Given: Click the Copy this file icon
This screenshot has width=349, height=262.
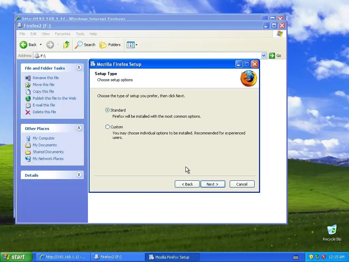Looking at the screenshot, I should 28,91.
